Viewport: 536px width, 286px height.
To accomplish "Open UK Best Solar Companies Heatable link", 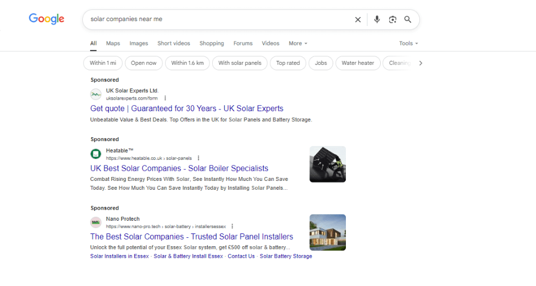I will pyautogui.click(x=179, y=168).
